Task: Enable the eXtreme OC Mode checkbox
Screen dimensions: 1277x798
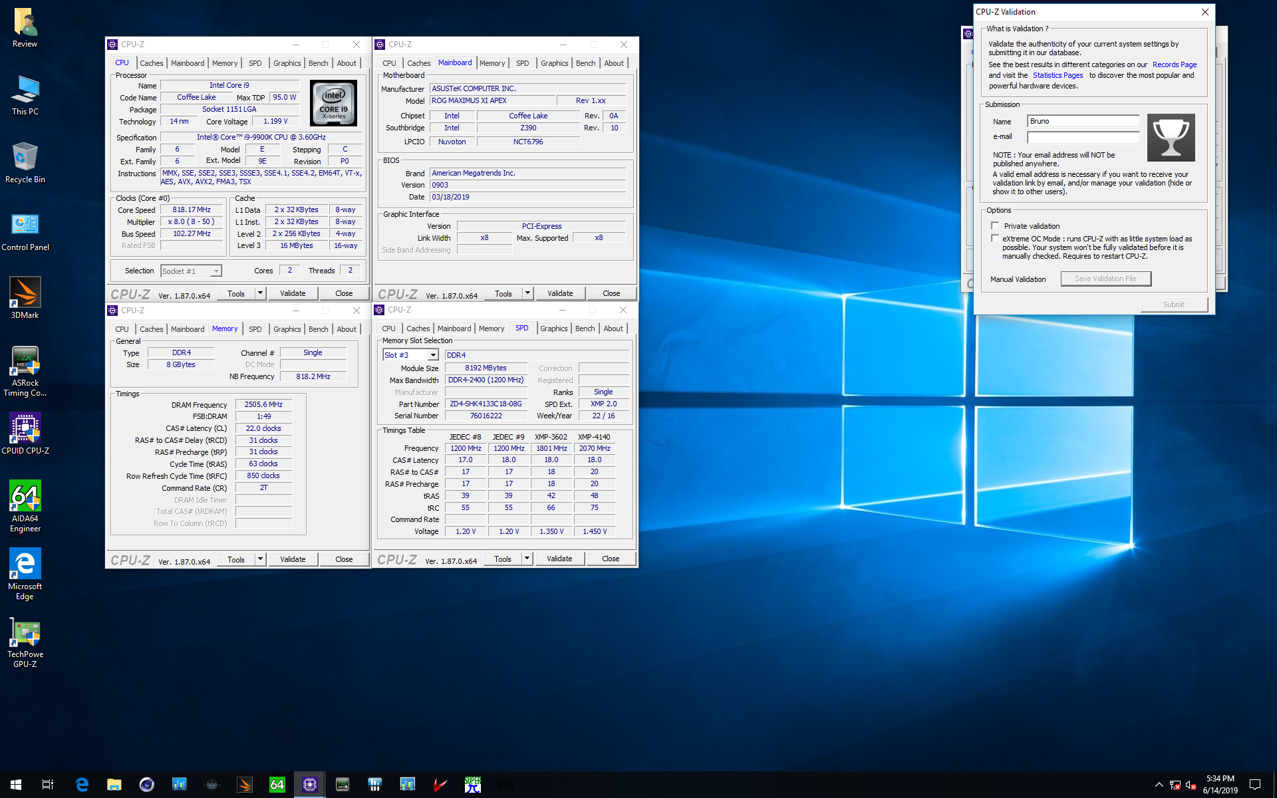Action: 995,238
